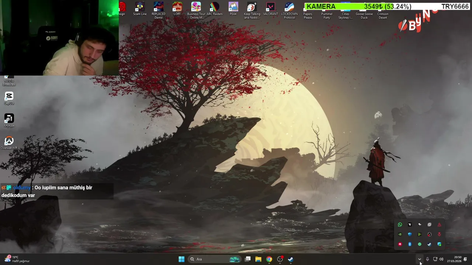Viewport: 472px width, 265px height.
Task: Click the blue shield icon in tray overflow
Action: point(410,234)
